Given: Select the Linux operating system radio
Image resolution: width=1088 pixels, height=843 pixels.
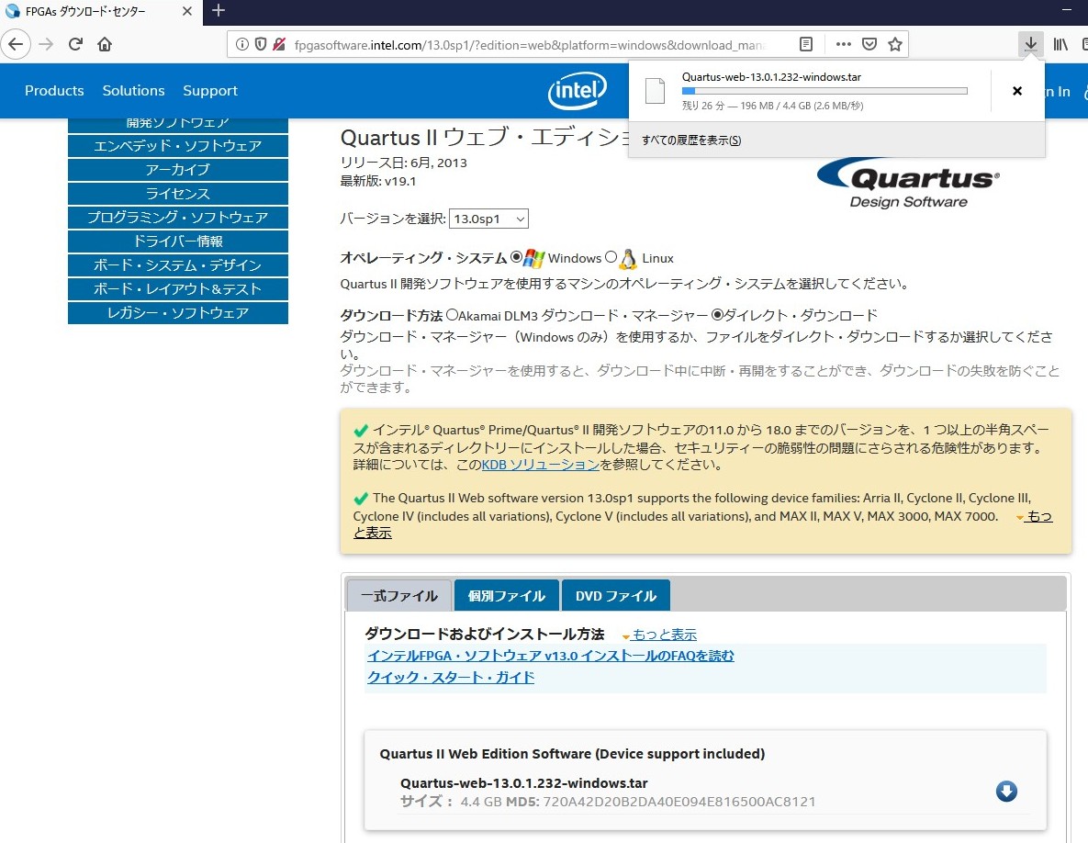Looking at the screenshot, I should point(611,257).
